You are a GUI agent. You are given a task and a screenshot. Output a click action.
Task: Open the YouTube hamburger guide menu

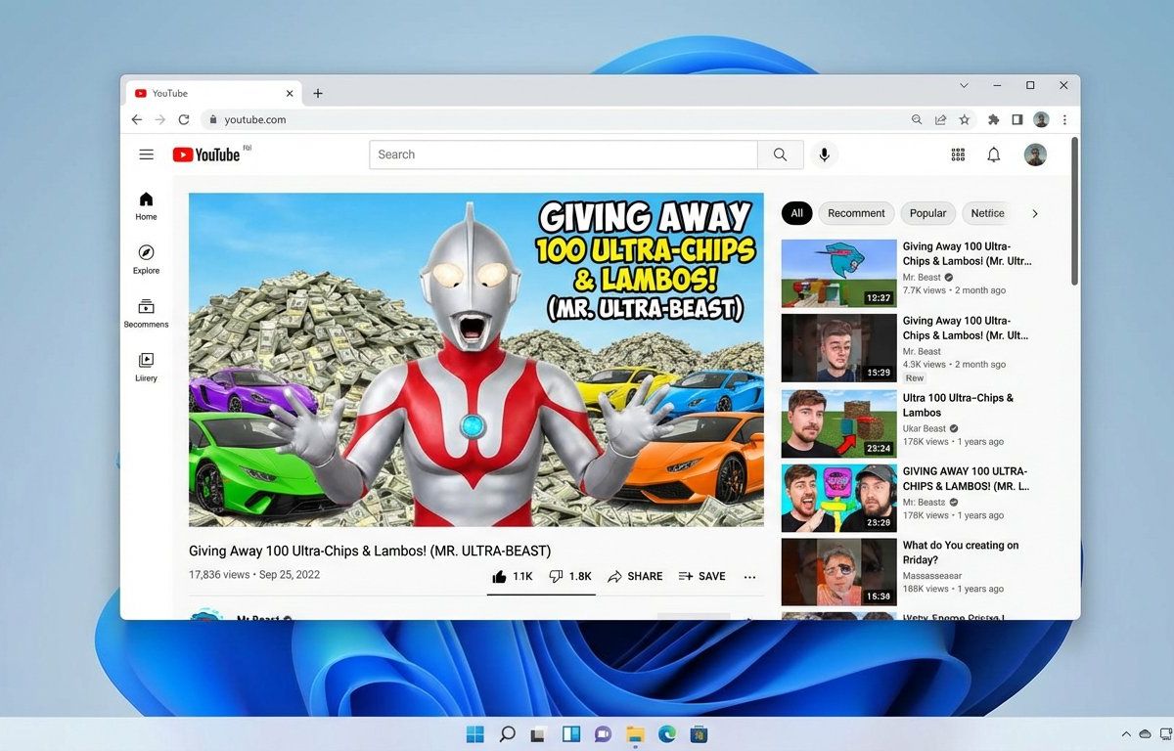[146, 155]
